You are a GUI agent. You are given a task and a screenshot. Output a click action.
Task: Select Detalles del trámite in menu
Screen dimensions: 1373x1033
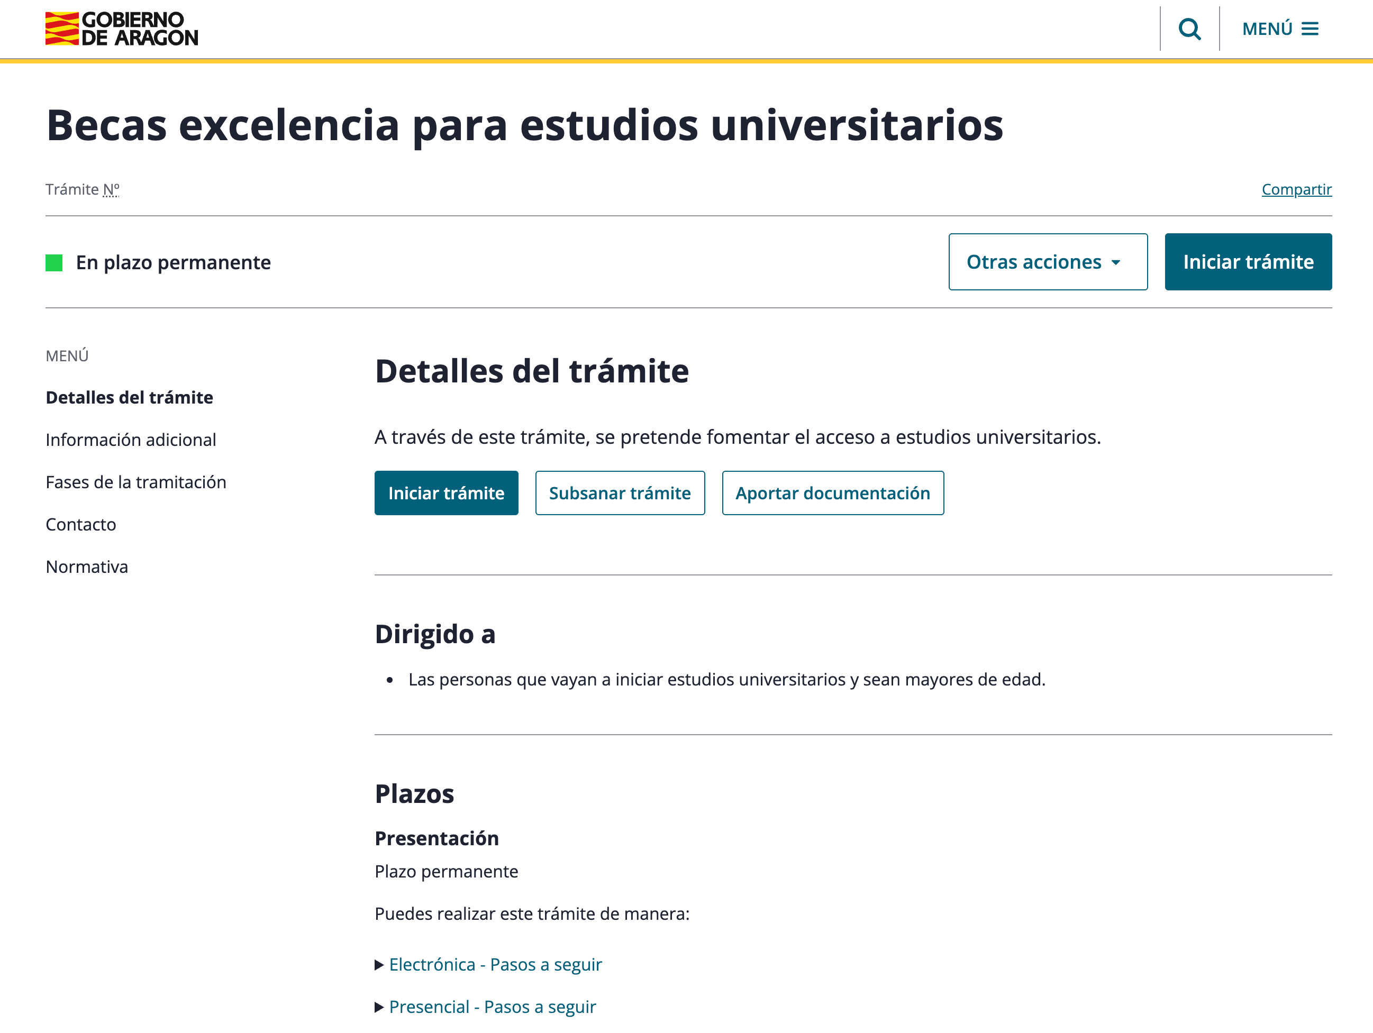click(x=129, y=397)
